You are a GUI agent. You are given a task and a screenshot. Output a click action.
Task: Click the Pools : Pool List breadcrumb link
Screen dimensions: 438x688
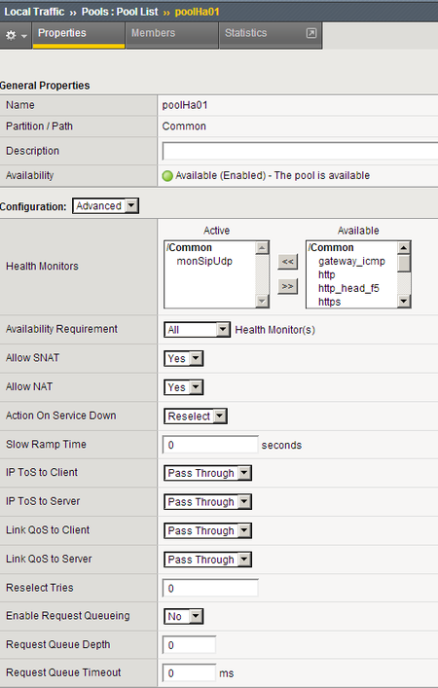(x=120, y=12)
